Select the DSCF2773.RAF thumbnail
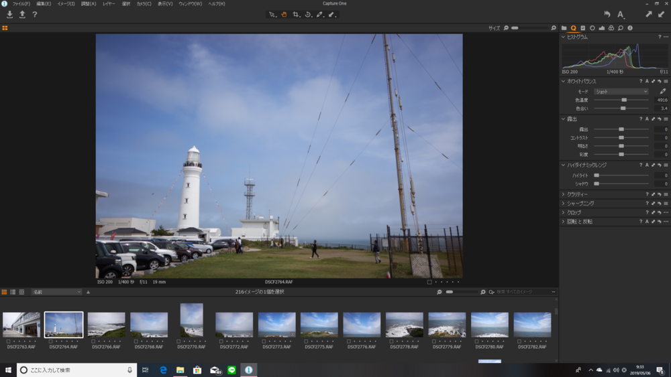The width and height of the screenshot is (671, 377). (x=276, y=325)
